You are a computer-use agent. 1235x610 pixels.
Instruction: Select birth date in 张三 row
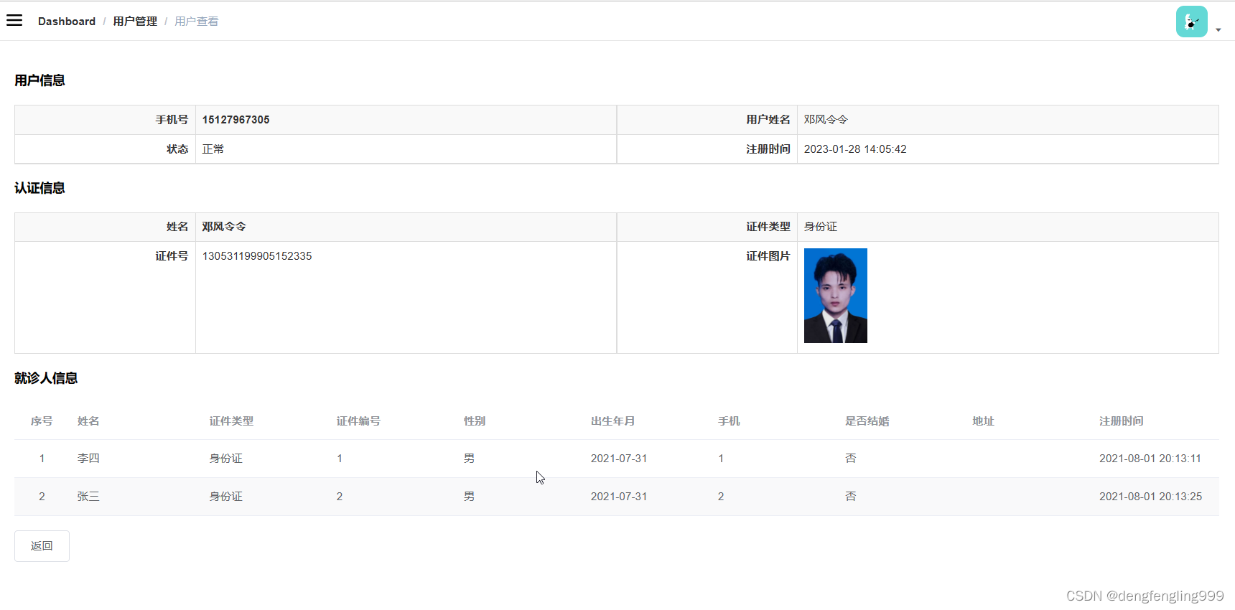619,497
